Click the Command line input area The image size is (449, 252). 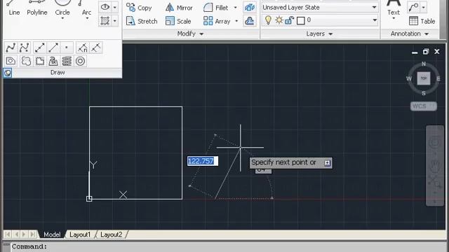click(x=229, y=246)
